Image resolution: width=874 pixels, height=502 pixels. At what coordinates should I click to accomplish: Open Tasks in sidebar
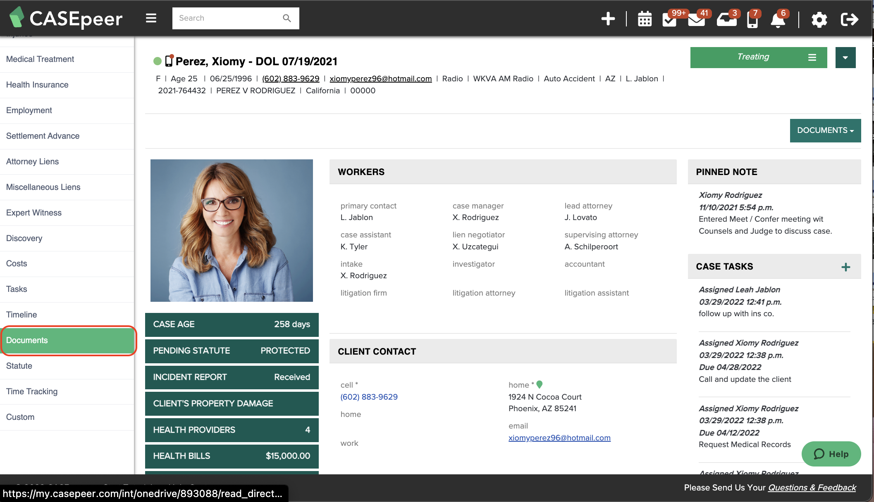click(67, 289)
